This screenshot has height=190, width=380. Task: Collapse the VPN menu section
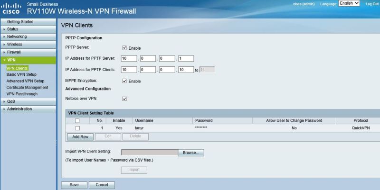click(28, 60)
